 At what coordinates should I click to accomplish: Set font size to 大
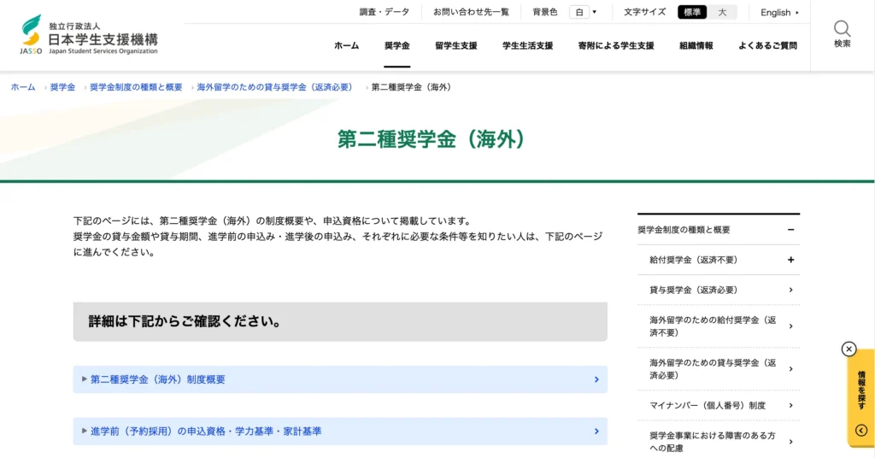point(722,12)
